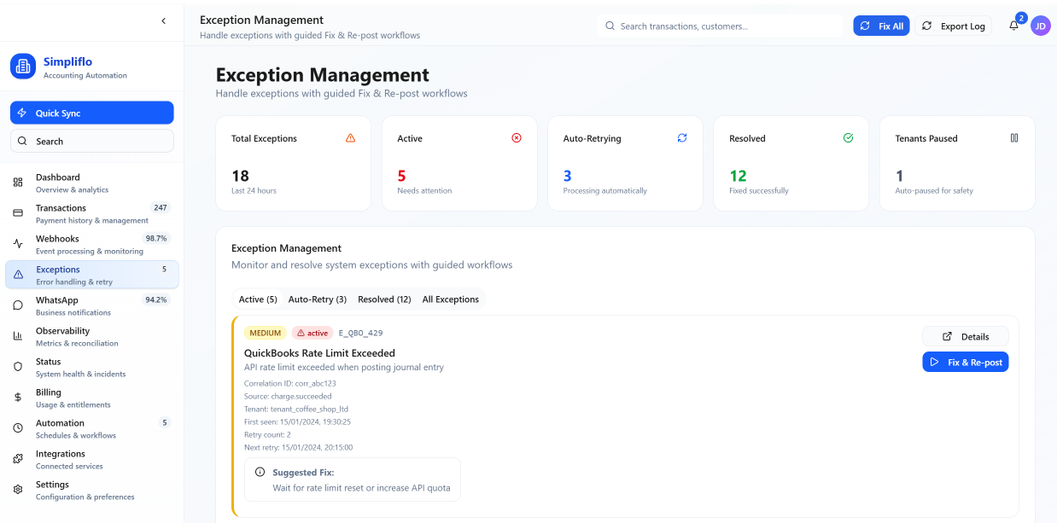Collapse the sidebar with the chevron arrow

(x=163, y=20)
